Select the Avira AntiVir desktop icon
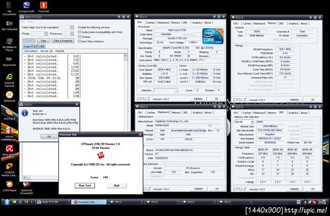Viewport: 330px width, 216px height. 9,151
